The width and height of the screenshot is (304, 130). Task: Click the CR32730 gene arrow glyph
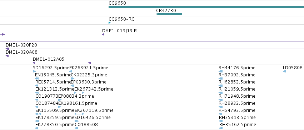coord(169,14)
